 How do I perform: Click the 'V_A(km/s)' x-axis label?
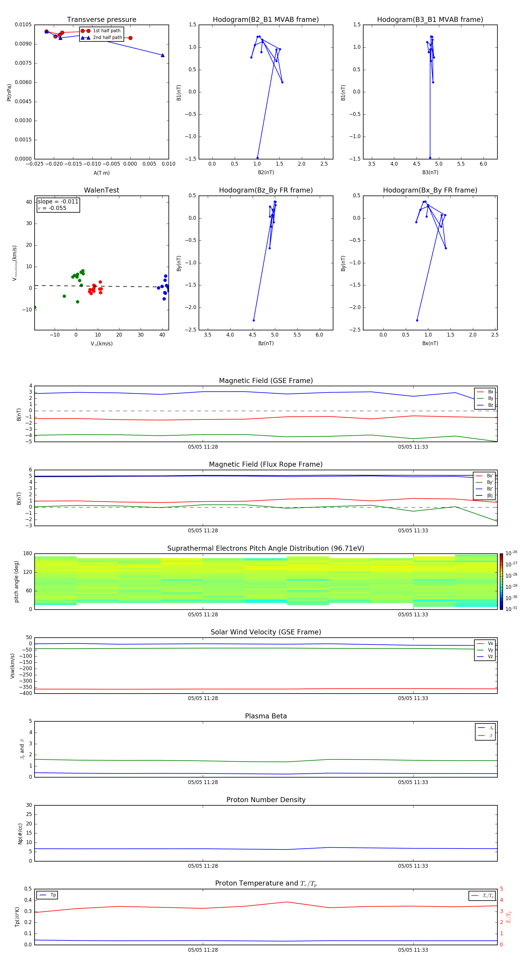(101, 344)
